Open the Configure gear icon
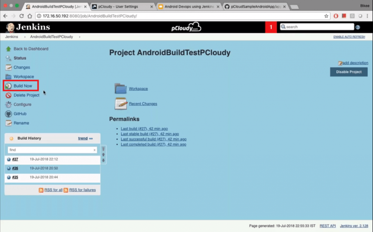Screen dimensions: 373x232 pyautogui.click(x=8, y=104)
